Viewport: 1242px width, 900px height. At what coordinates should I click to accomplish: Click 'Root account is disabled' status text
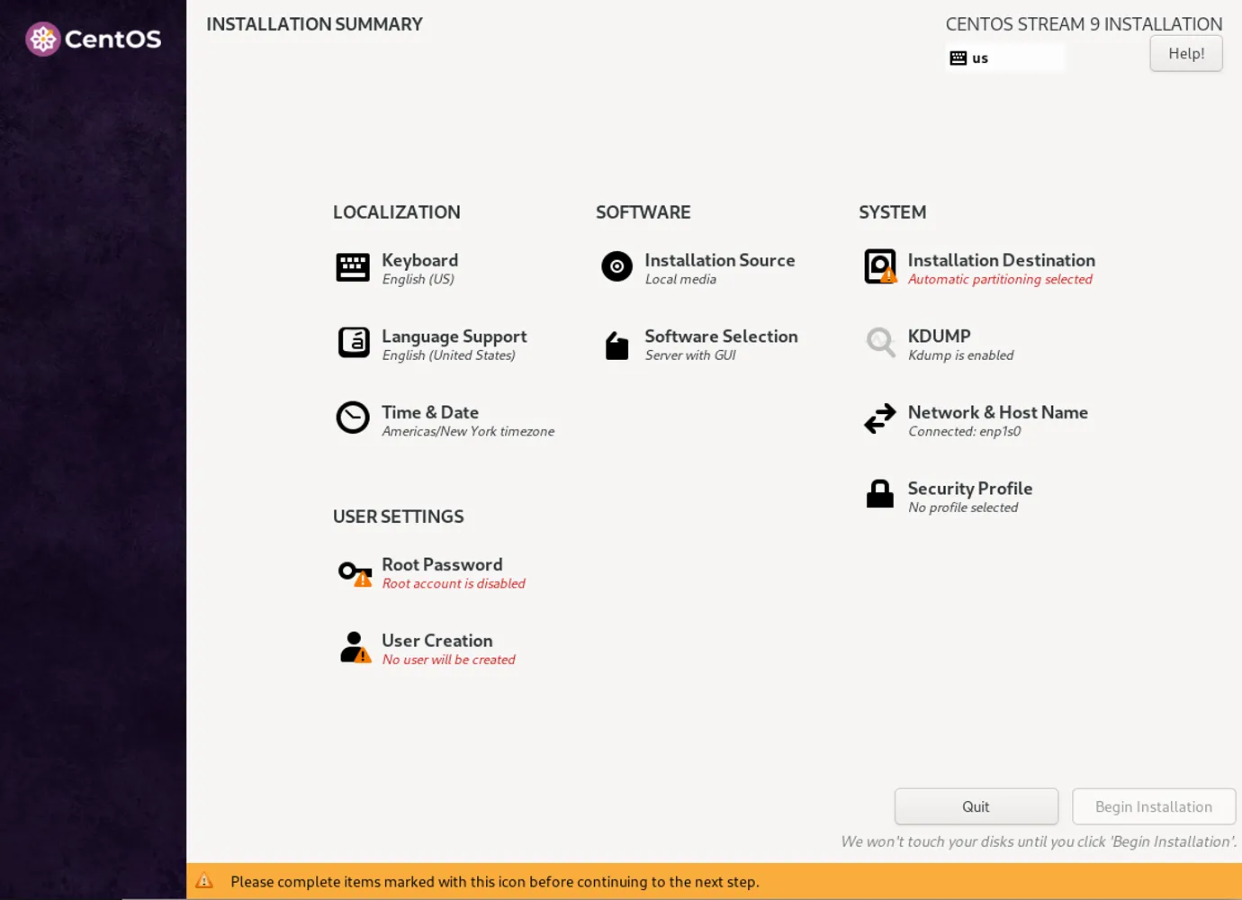[x=454, y=583]
